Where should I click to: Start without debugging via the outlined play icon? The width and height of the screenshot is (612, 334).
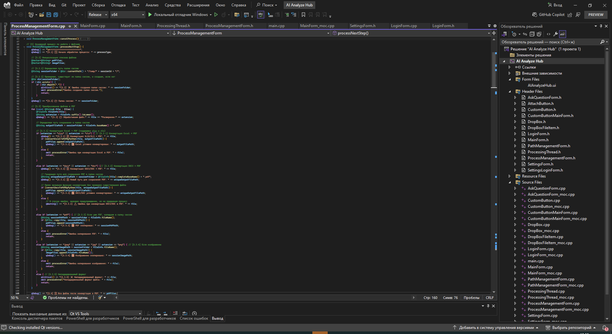click(x=216, y=15)
